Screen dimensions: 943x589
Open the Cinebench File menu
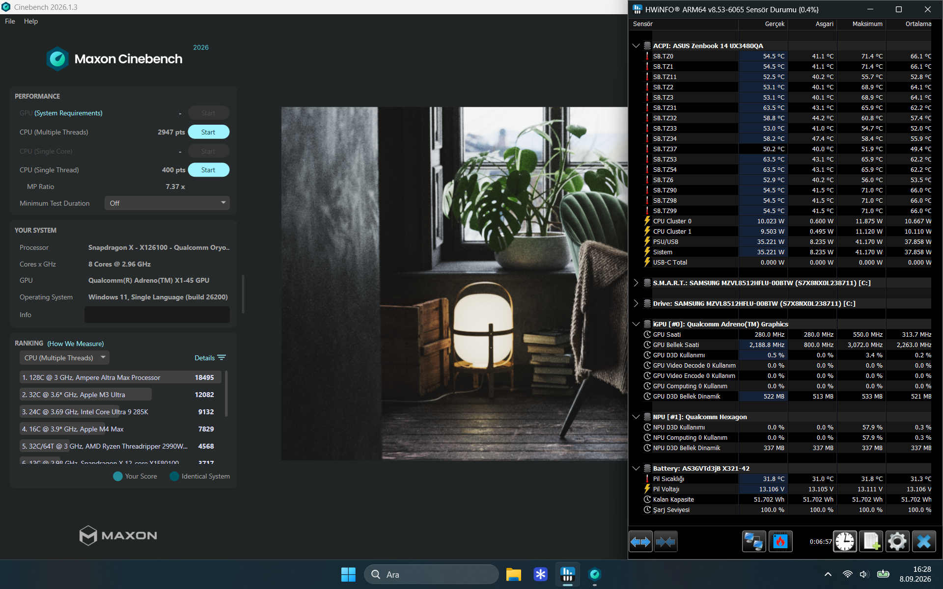point(10,21)
